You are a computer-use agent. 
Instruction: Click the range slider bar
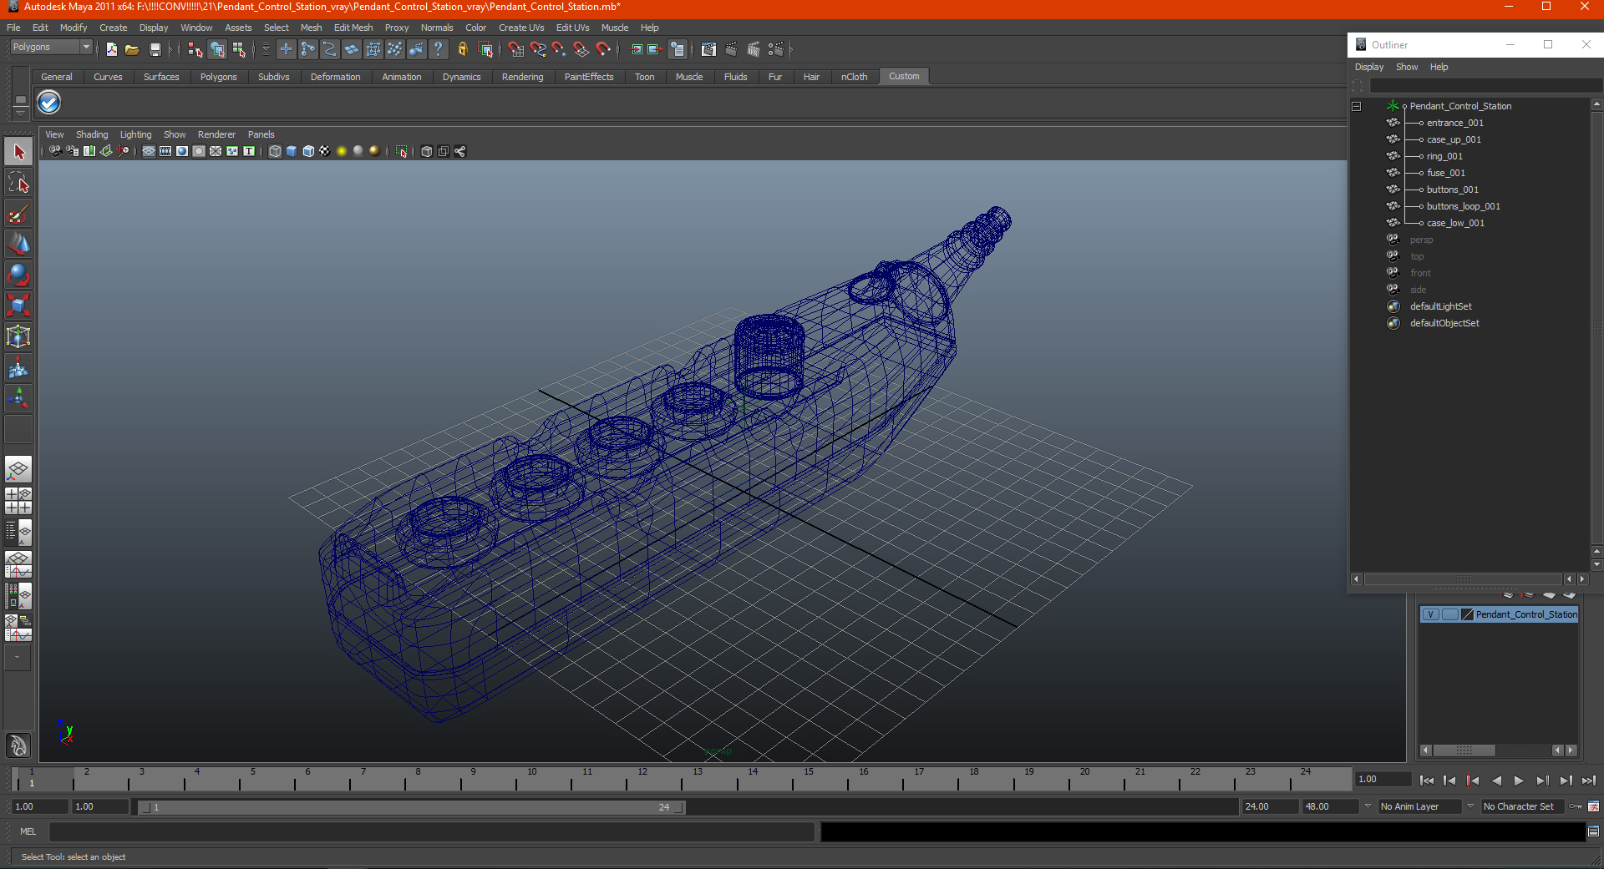pos(411,807)
